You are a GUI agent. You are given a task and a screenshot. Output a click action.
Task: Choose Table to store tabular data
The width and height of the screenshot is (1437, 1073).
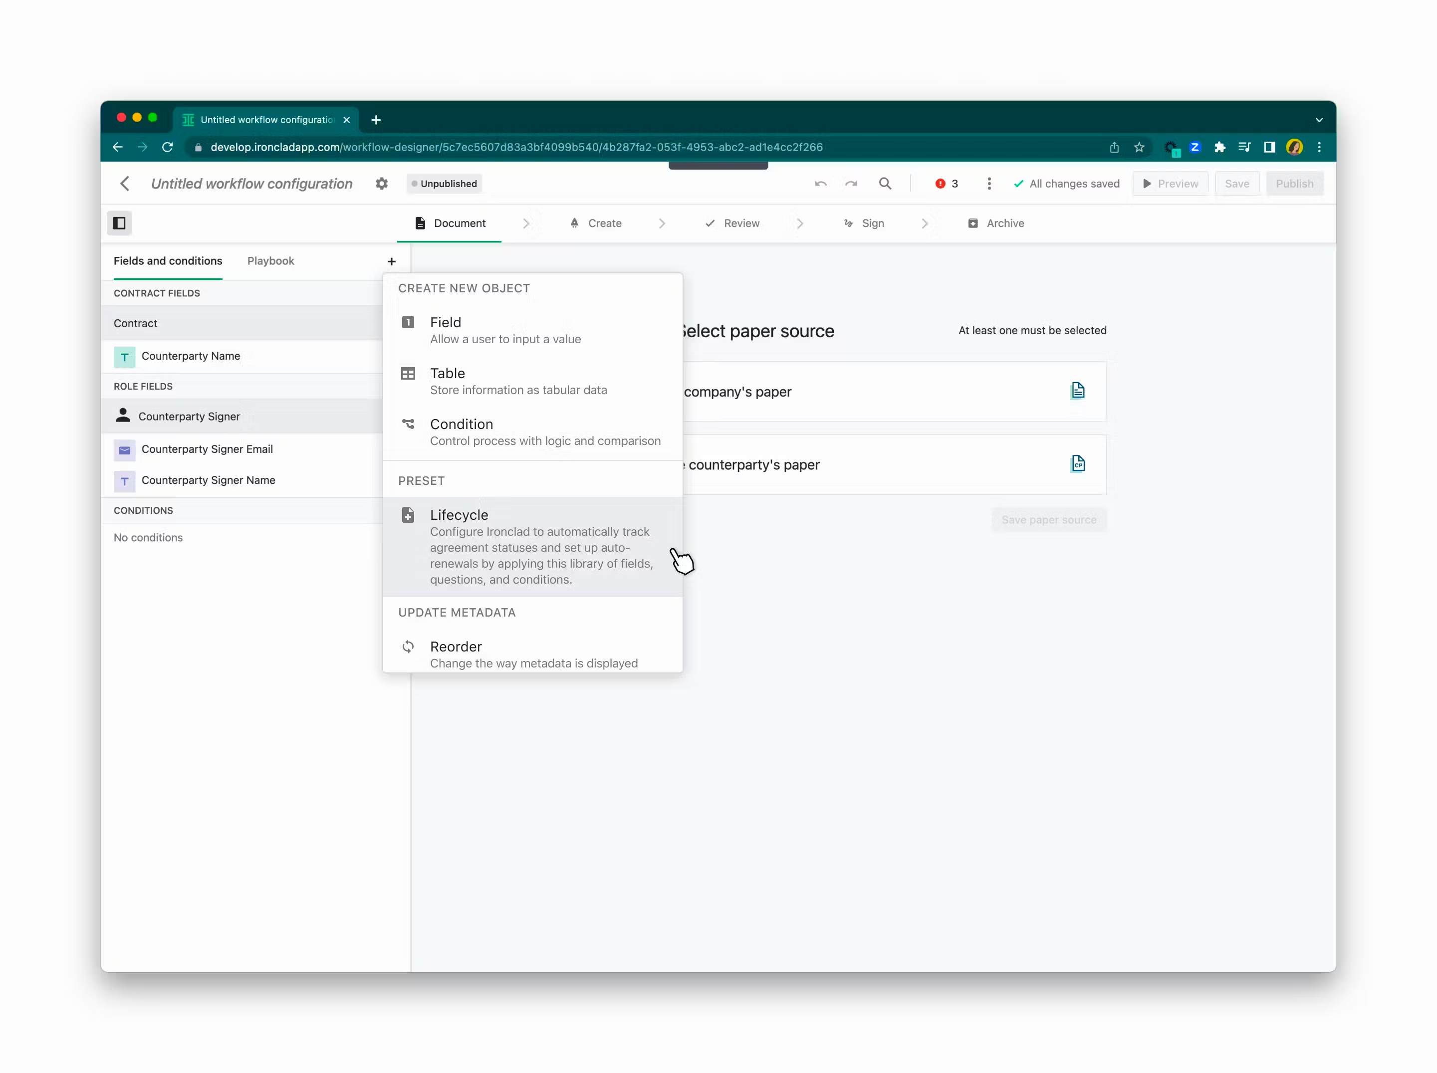(533, 381)
